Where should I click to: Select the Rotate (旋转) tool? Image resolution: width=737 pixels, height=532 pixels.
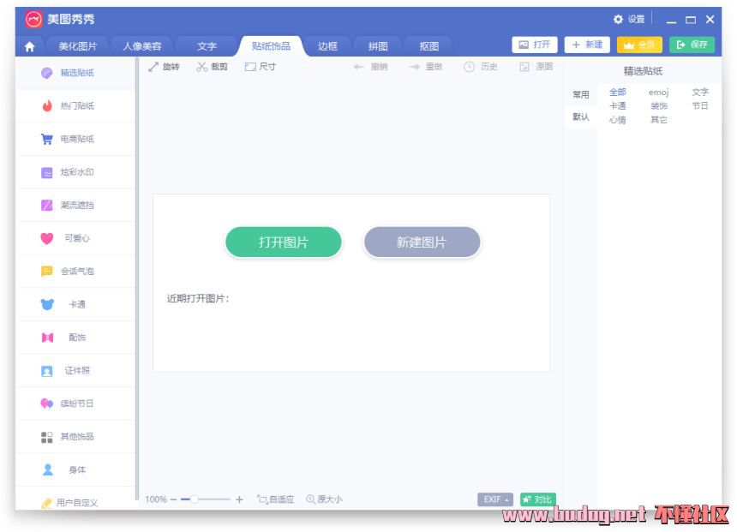click(164, 67)
